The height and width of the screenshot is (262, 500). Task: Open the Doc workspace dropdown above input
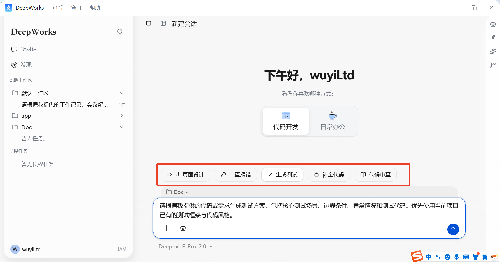pyautogui.click(x=177, y=192)
